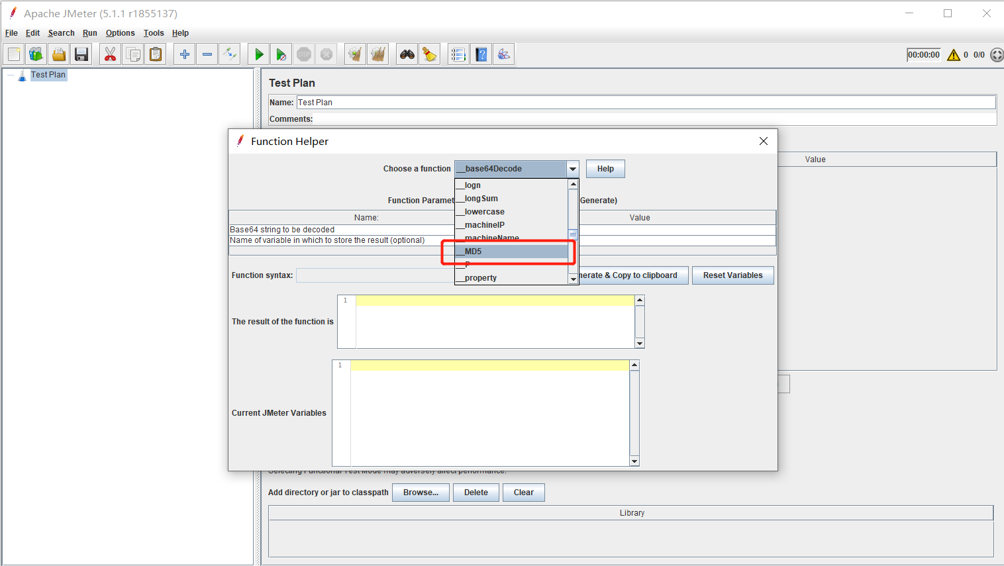Click the Function Helper toolbar icon
The height and width of the screenshot is (566, 1004).
click(458, 54)
